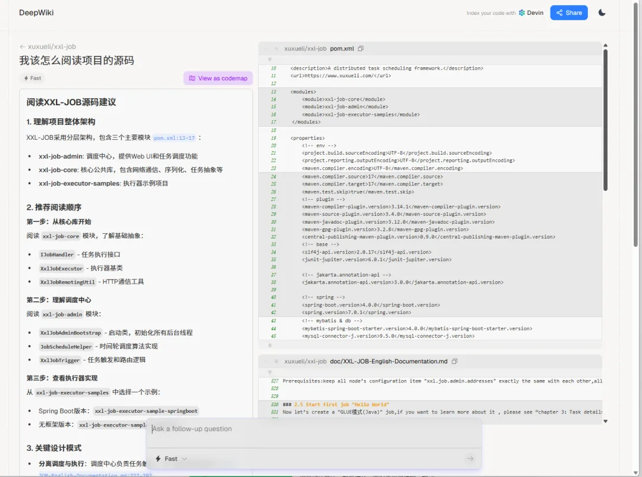Click the page title 我该怎么阅读项目的源码
This screenshot has width=642, height=477.
77,61
